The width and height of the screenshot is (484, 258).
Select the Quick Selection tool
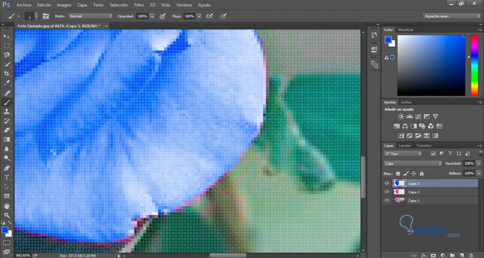(x=7, y=64)
